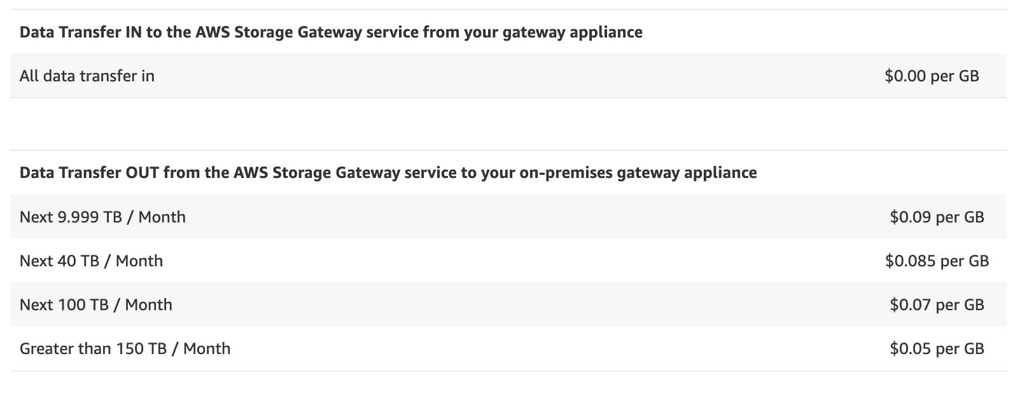1022x403 pixels.
Task: Click the $0.05 per GB price
Action: (937, 349)
